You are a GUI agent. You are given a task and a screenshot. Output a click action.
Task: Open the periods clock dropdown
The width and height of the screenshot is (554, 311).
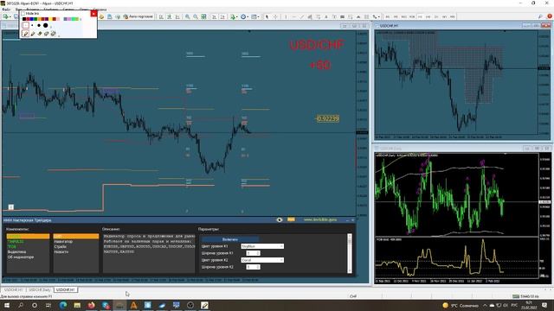244,16
